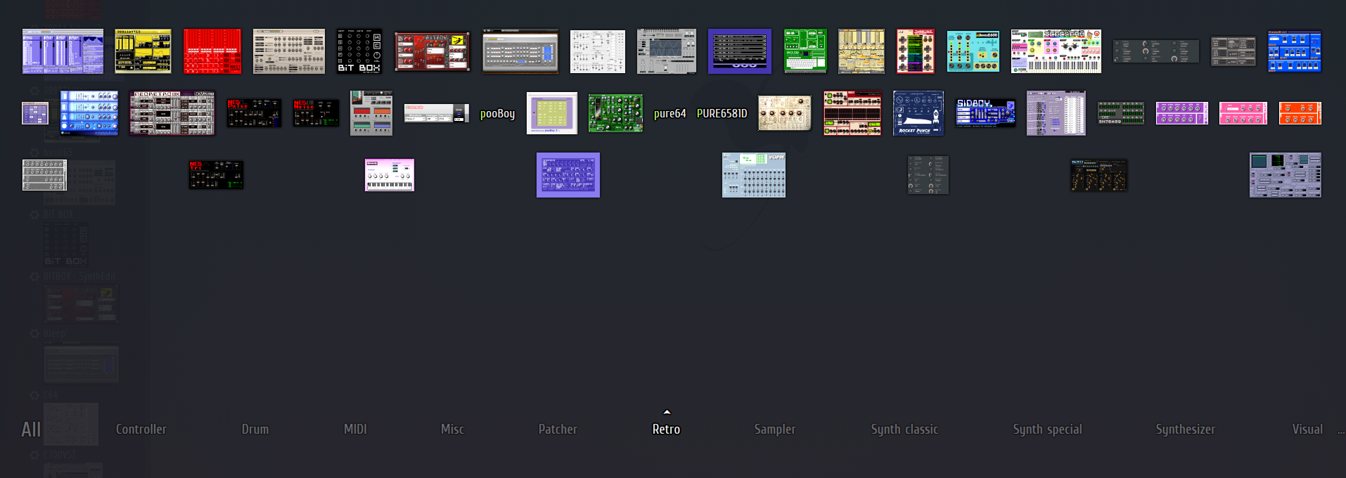
Task: Select the NES Pulse plugin
Action: (254, 112)
